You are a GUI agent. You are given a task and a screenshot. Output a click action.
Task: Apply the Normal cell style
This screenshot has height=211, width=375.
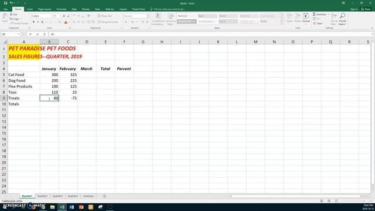(x=187, y=16)
